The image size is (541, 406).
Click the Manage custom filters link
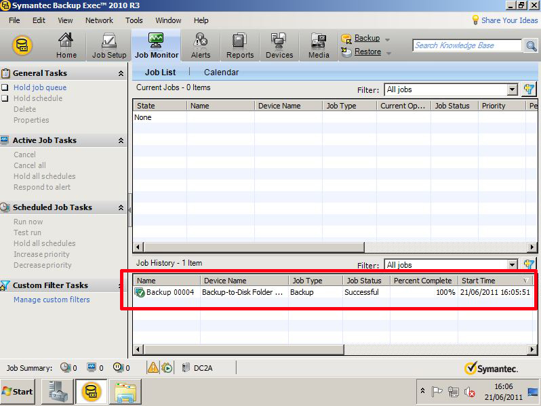52,300
